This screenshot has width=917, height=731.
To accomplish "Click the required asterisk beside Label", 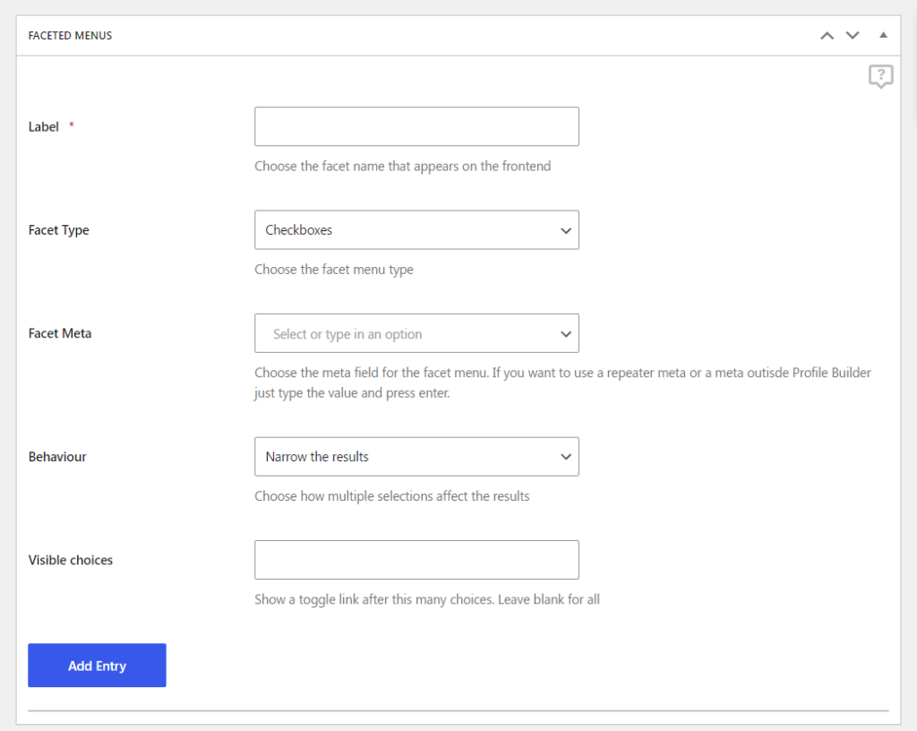I will click(x=72, y=126).
